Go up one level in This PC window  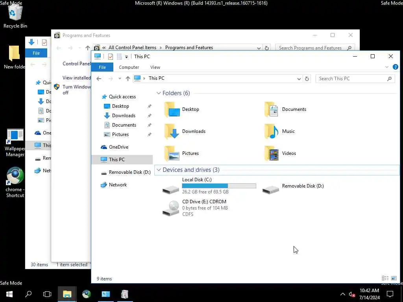[128, 79]
